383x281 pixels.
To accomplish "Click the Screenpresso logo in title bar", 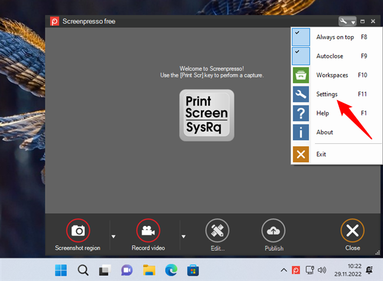I will coord(54,21).
